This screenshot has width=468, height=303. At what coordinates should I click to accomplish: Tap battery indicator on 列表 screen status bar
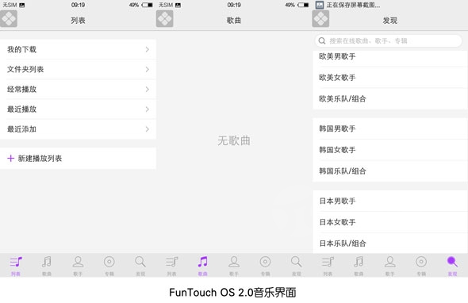point(148,5)
